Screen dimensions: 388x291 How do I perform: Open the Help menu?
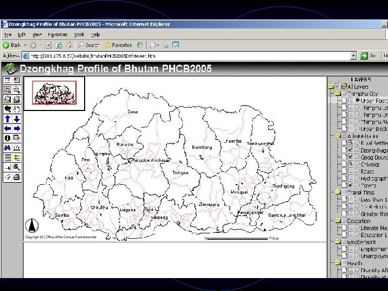95,34
